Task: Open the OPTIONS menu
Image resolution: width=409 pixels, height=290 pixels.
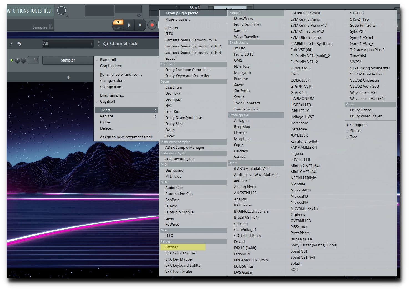Action: pos(21,11)
